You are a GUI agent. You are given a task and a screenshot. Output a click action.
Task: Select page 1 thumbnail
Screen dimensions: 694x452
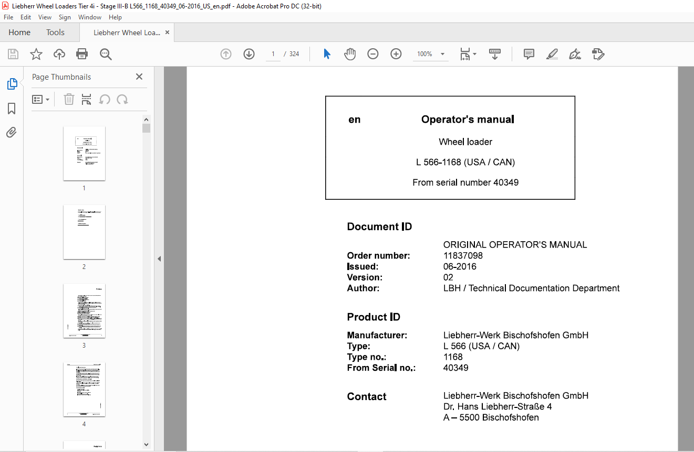84,153
